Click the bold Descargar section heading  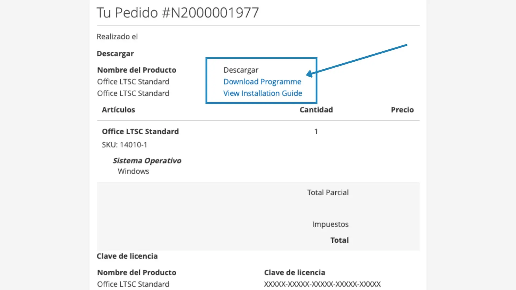click(x=115, y=54)
